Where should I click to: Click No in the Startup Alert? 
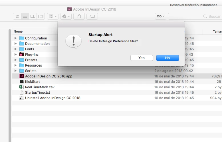[x=167, y=58]
